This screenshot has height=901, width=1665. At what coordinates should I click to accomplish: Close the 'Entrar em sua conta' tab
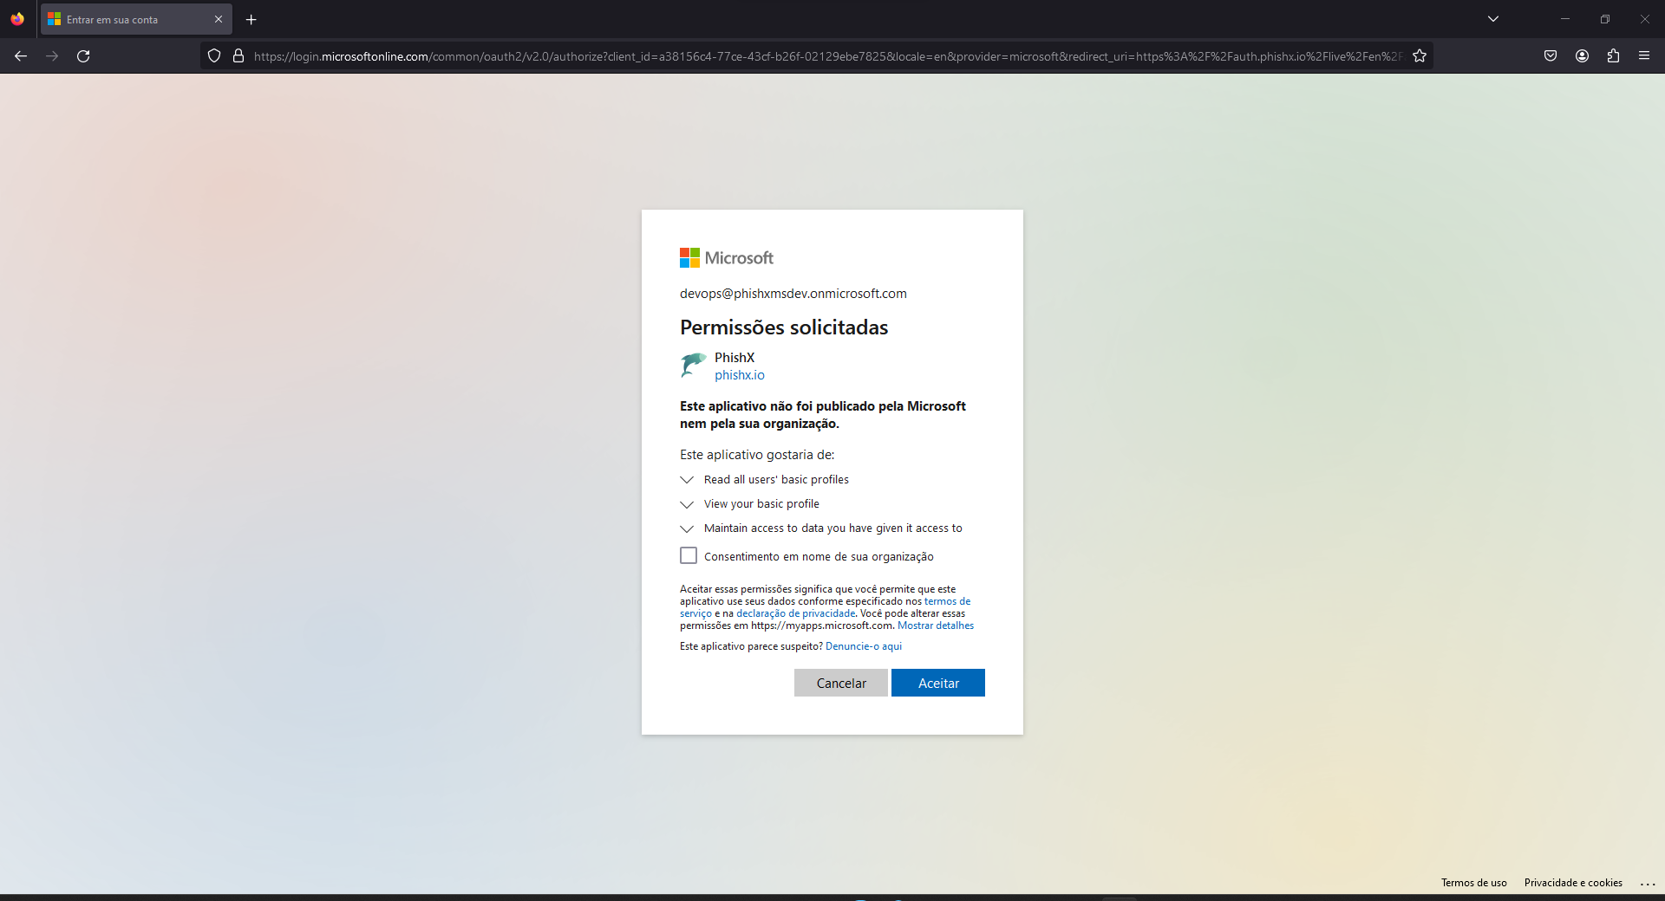click(219, 19)
